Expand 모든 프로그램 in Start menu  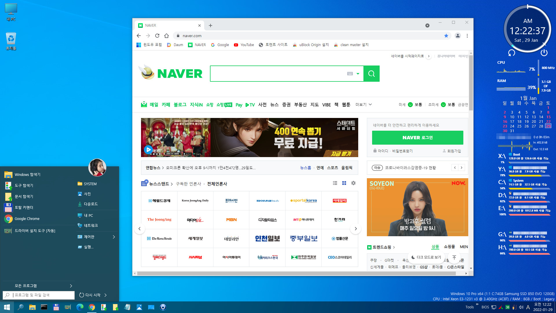click(x=39, y=286)
